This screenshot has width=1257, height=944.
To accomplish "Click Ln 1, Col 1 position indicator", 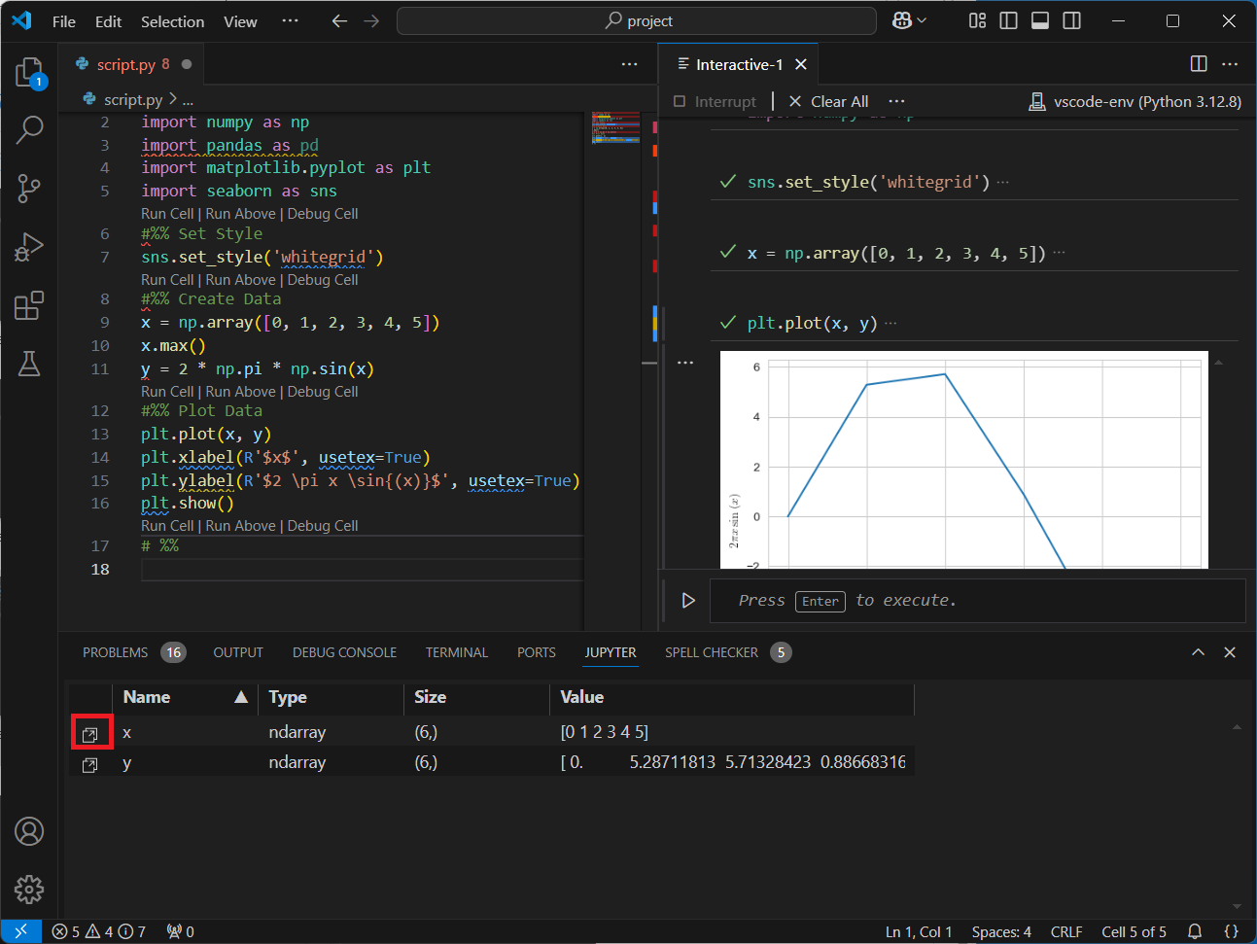I will click(x=919, y=931).
